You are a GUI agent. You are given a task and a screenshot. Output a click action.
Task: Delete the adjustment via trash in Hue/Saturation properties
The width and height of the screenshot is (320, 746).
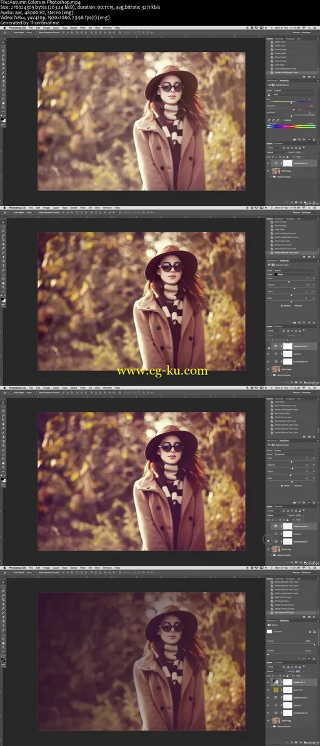pos(314,140)
